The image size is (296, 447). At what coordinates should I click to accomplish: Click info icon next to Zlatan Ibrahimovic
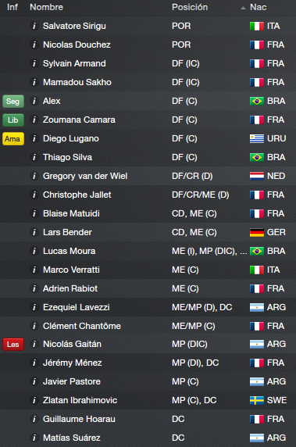34,400
